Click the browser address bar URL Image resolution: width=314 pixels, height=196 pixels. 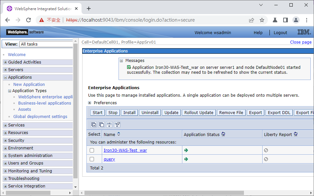click(130, 20)
